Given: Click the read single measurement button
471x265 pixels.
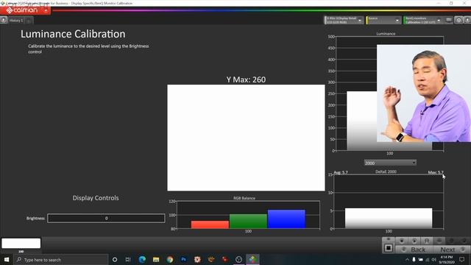Looking at the screenshot, I should click(x=402, y=241).
